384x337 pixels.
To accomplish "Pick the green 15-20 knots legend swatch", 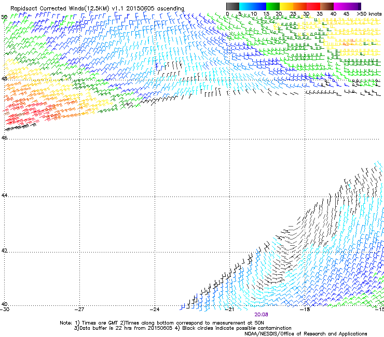I will point(272,6).
